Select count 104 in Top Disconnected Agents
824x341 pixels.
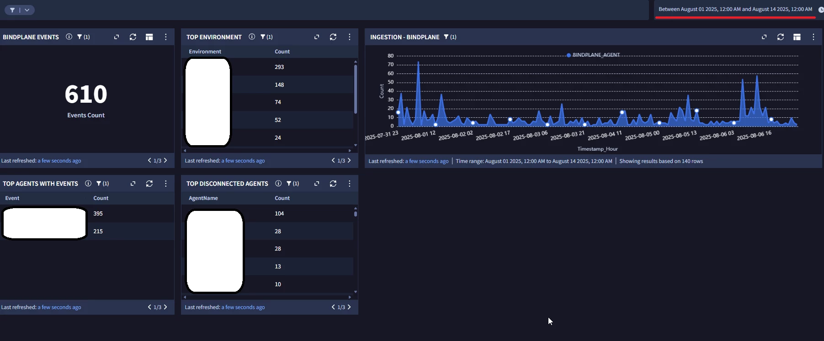pos(279,214)
